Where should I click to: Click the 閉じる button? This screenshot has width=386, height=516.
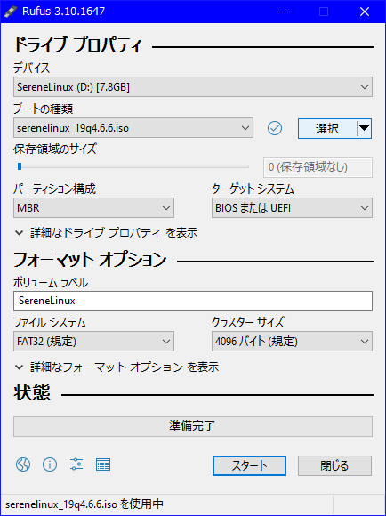(x=334, y=465)
